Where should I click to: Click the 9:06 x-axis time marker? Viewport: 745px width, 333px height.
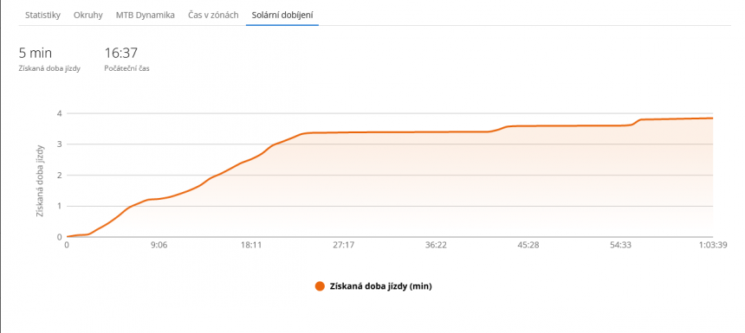(x=159, y=246)
